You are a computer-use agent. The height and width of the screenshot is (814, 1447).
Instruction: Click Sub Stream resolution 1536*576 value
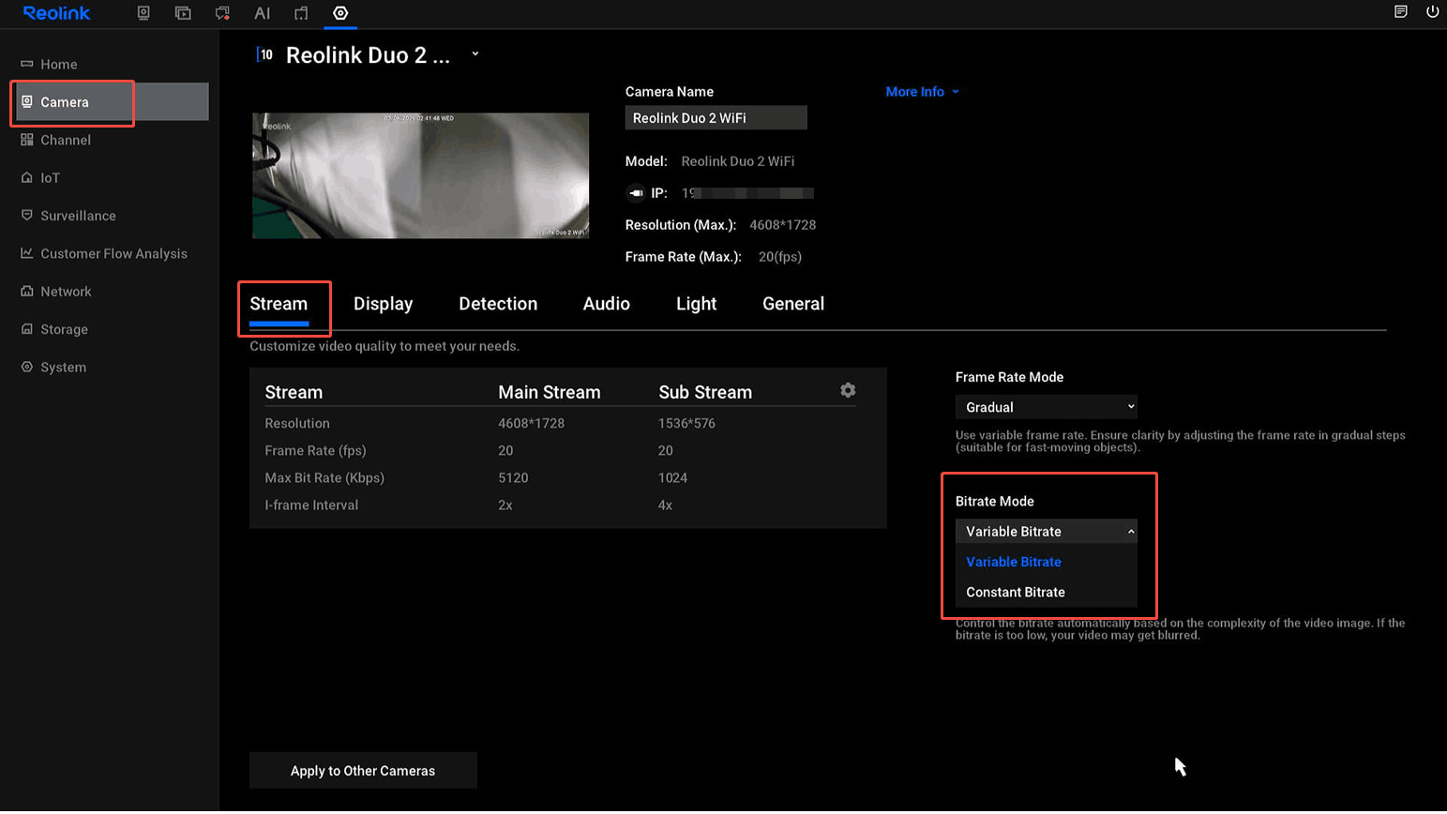coord(686,423)
